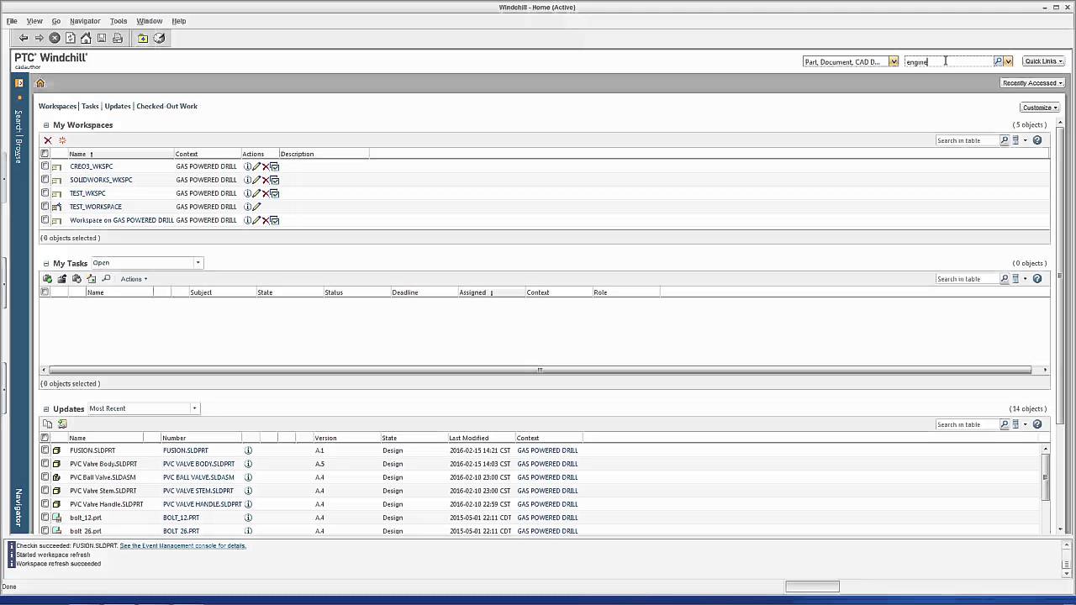This screenshot has width=1076, height=605.
Task: Open help for My Tasks table
Action: [x=1037, y=279]
